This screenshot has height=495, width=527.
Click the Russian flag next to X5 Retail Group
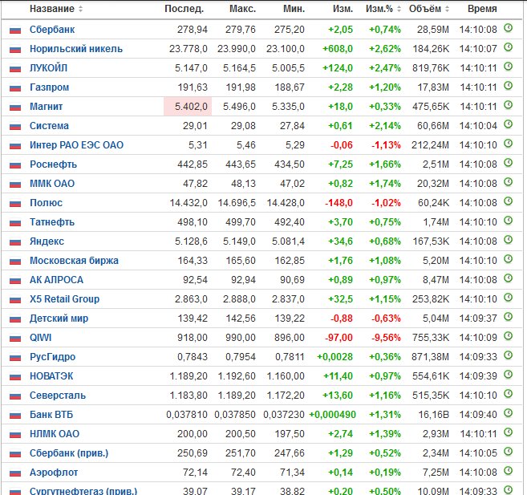15,300
